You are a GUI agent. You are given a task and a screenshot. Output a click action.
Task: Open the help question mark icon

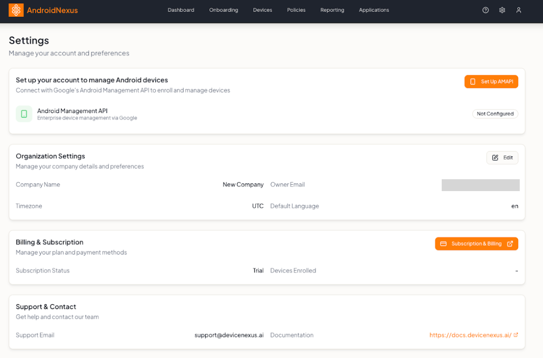(x=486, y=10)
